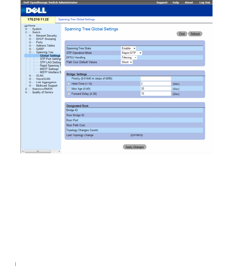Click the scrollbar left arrow in tree

click(23, 151)
